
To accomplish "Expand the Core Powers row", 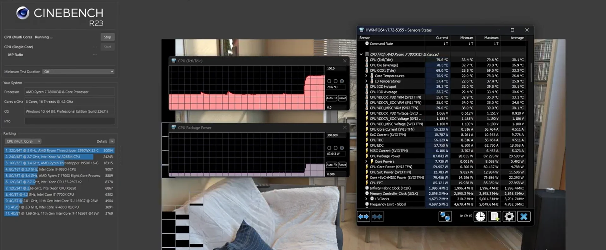I will (366, 162).
